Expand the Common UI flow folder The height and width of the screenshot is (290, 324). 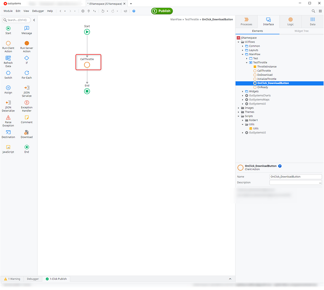pos(243,46)
